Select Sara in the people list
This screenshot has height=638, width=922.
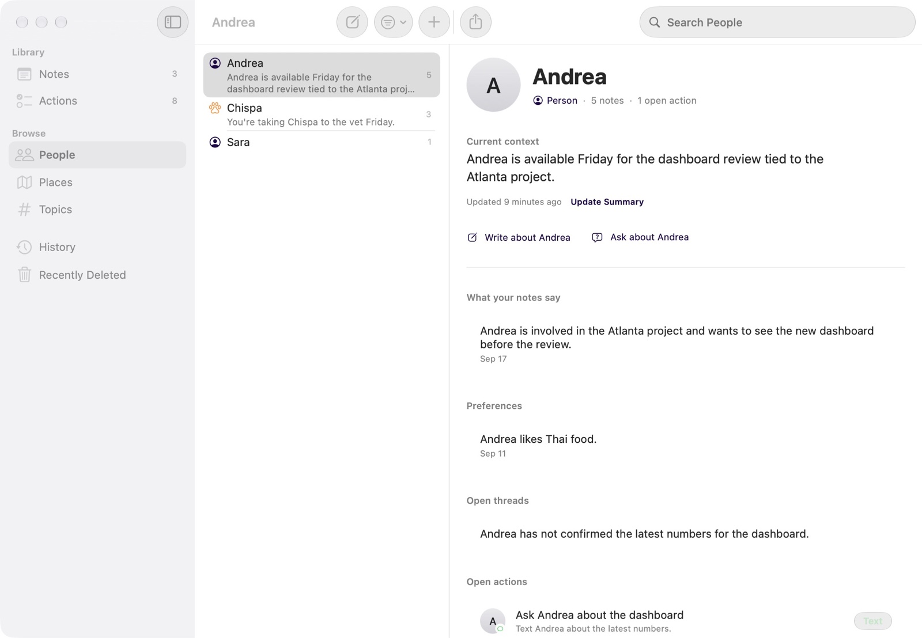pyautogui.click(x=322, y=142)
